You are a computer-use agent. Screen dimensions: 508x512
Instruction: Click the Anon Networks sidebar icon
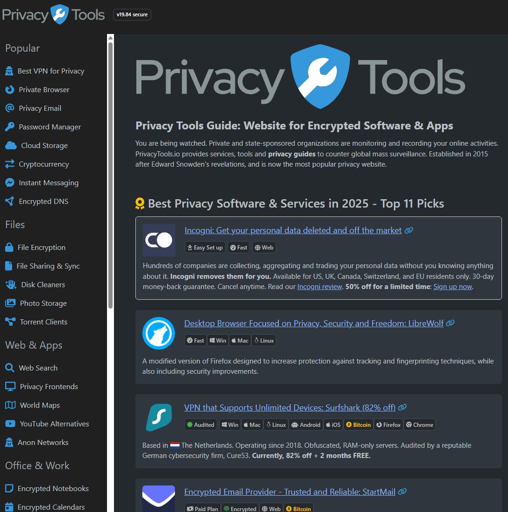(9, 442)
